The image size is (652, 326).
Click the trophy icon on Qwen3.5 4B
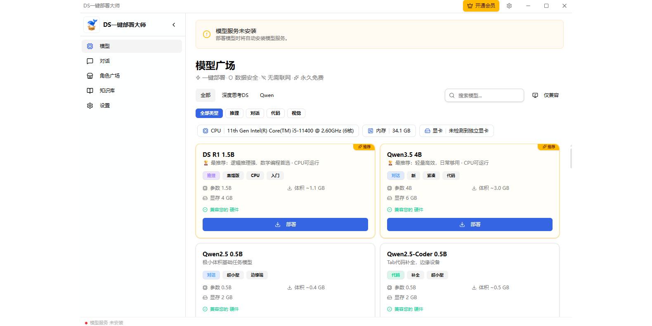pos(390,163)
